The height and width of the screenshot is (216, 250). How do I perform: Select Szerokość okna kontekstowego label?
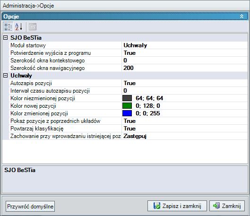pos(48,60)
